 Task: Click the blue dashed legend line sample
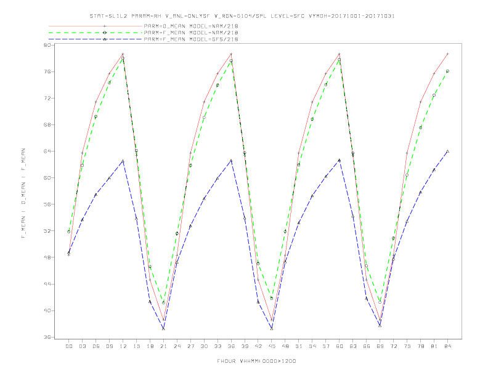[x=96, y=39]
